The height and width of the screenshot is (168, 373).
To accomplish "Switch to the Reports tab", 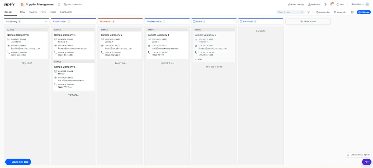I will [x=33, y=12].
